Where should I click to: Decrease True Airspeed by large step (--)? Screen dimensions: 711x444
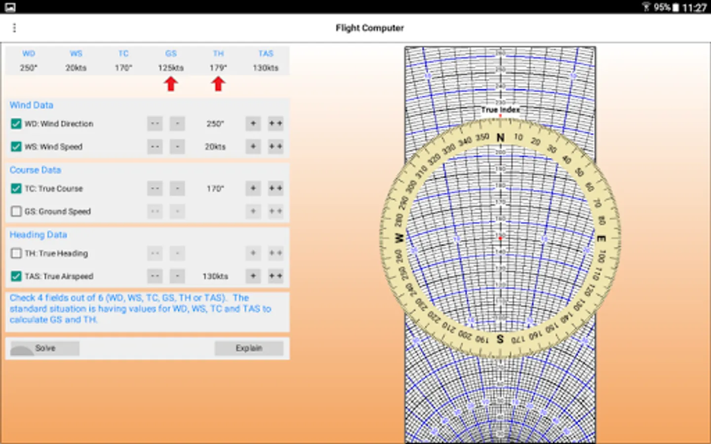tap(155, 276)
